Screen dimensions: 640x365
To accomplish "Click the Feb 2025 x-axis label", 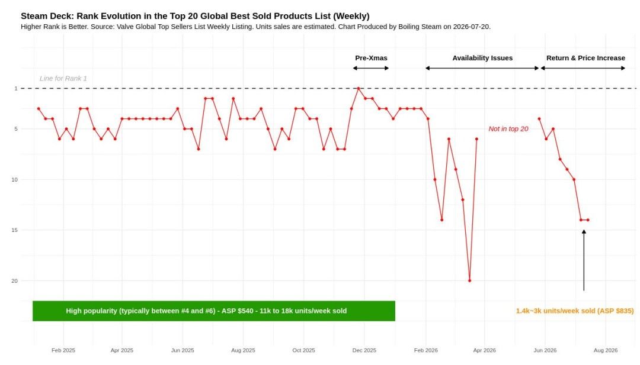I will tap(63, 350).
